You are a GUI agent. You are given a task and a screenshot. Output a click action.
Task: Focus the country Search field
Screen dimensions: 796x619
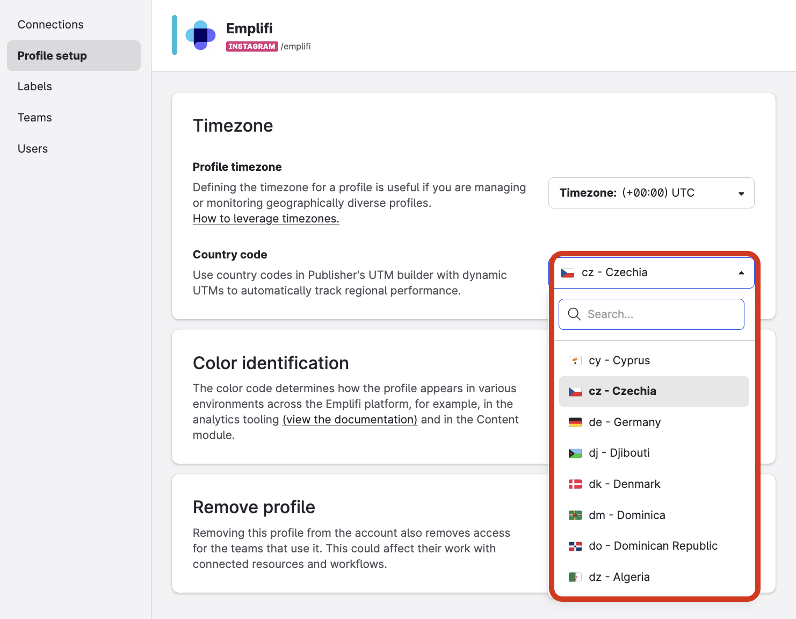pyautogui.click(x=652, y=314)
